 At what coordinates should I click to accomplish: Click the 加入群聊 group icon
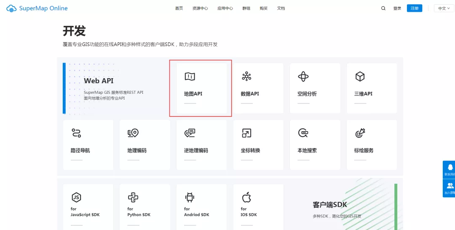[x=450, y=186]
